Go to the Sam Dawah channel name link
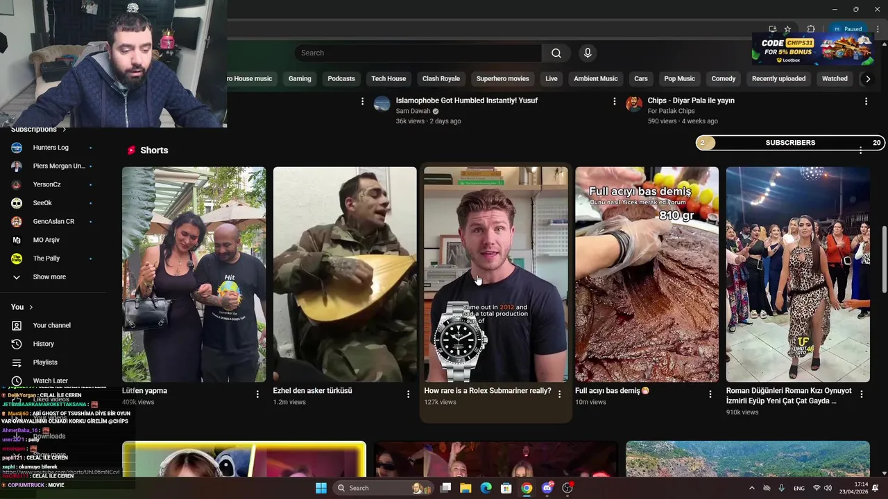 [413, 111]
